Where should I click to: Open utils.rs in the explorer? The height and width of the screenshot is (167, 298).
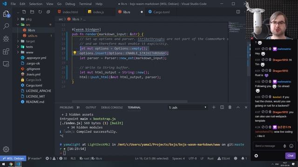tap(33, 36)
